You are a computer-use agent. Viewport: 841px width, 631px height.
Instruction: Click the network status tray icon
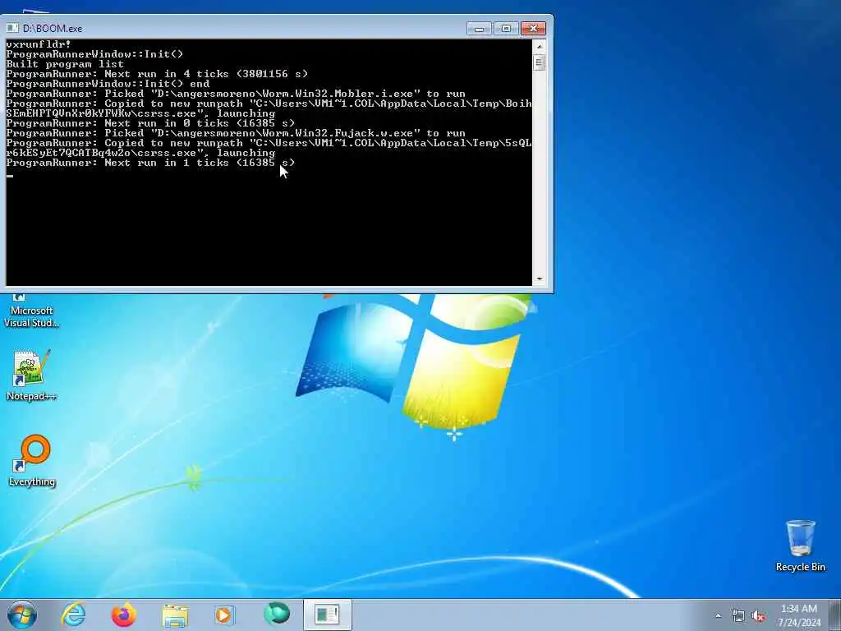pyautogui.click(x=738, y=616)
